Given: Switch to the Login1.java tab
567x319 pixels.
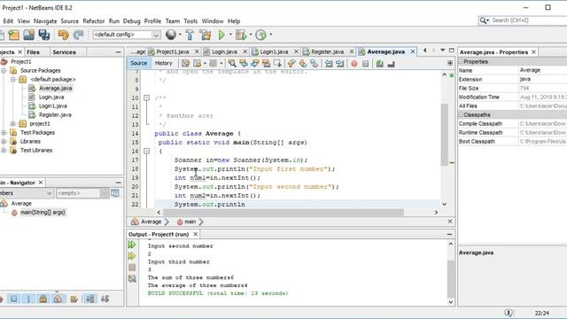Looking at the screenshot, I should pos(274,52).
